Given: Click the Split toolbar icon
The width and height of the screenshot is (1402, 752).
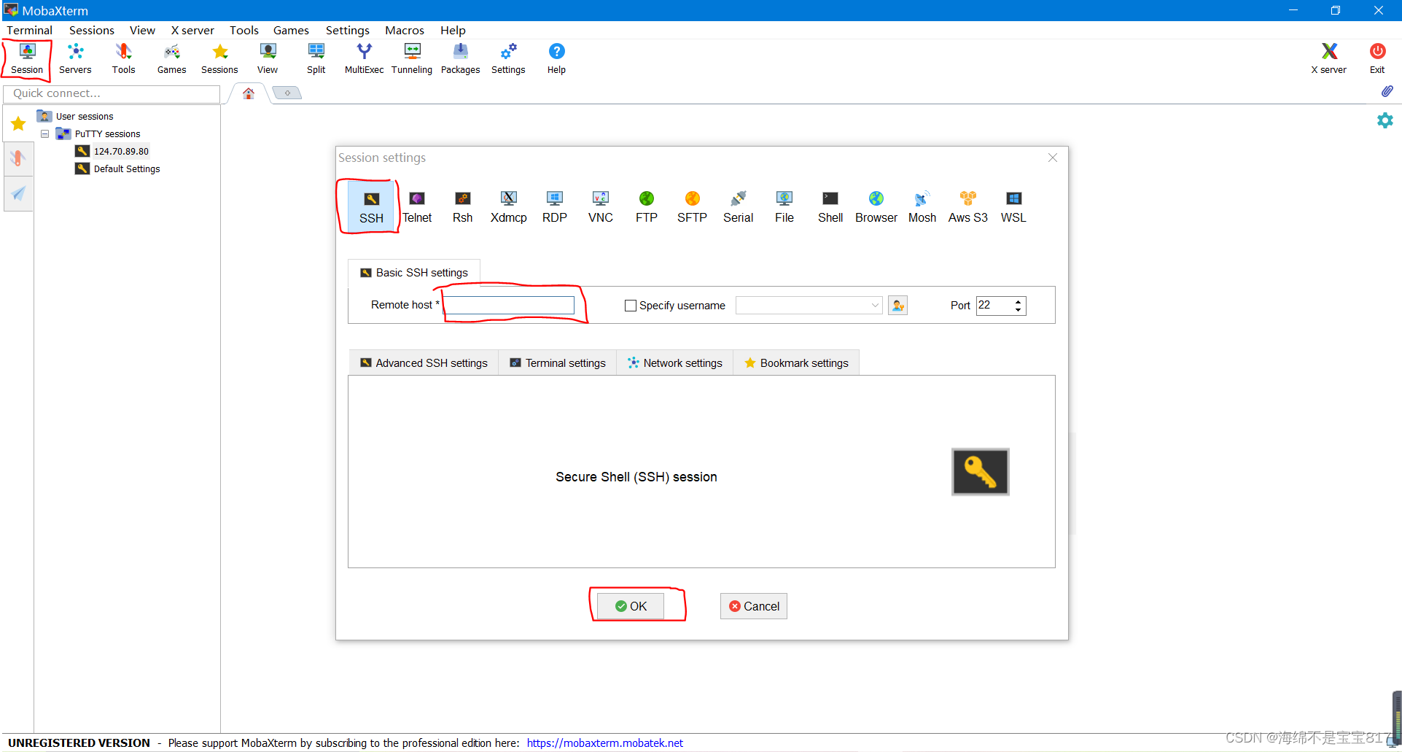Looking at the screenshot, I should (316, 58).
